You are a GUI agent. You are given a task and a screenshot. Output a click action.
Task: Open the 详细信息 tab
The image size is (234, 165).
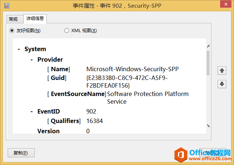[x=35, y=19]
